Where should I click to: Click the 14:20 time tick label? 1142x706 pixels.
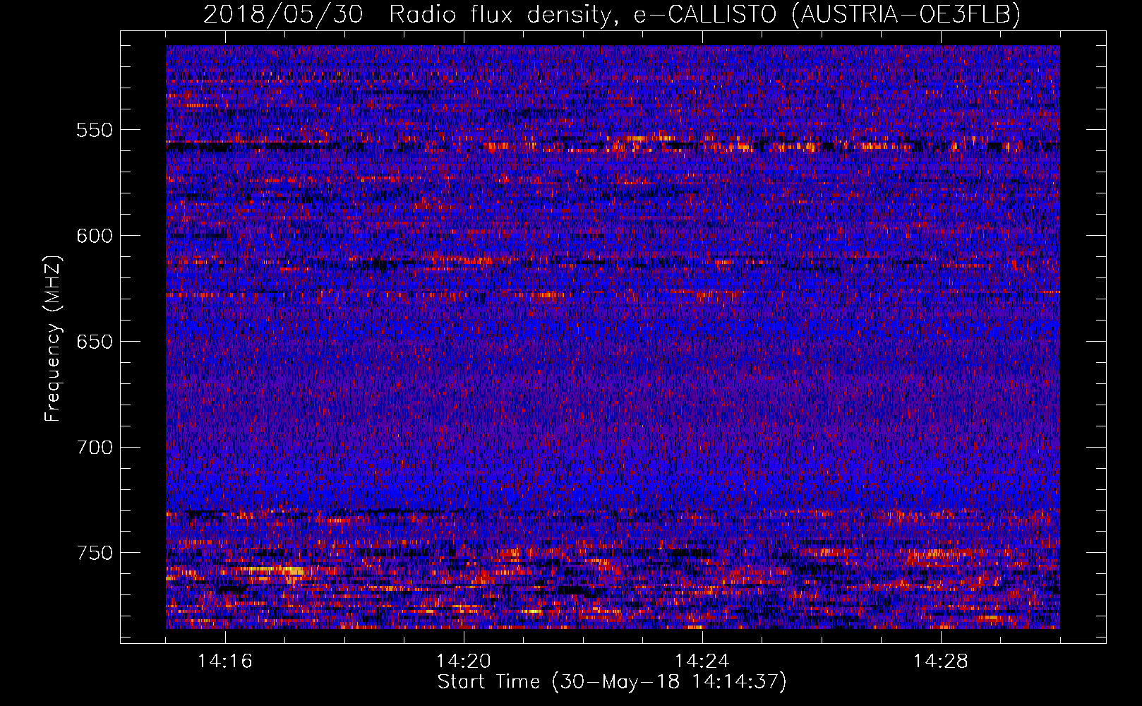[464, 662]
